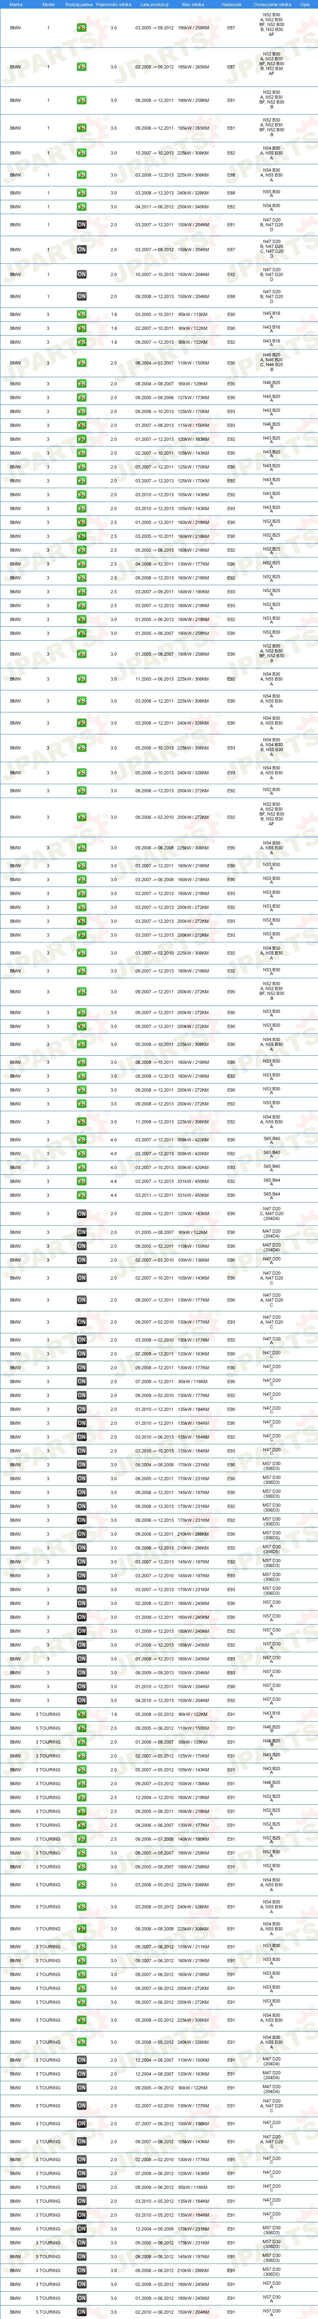The image size is (318, 2319).
Task: Click petrol icon in 190kW E87 row
Action: pyautogui.click(x=82, y=28)
